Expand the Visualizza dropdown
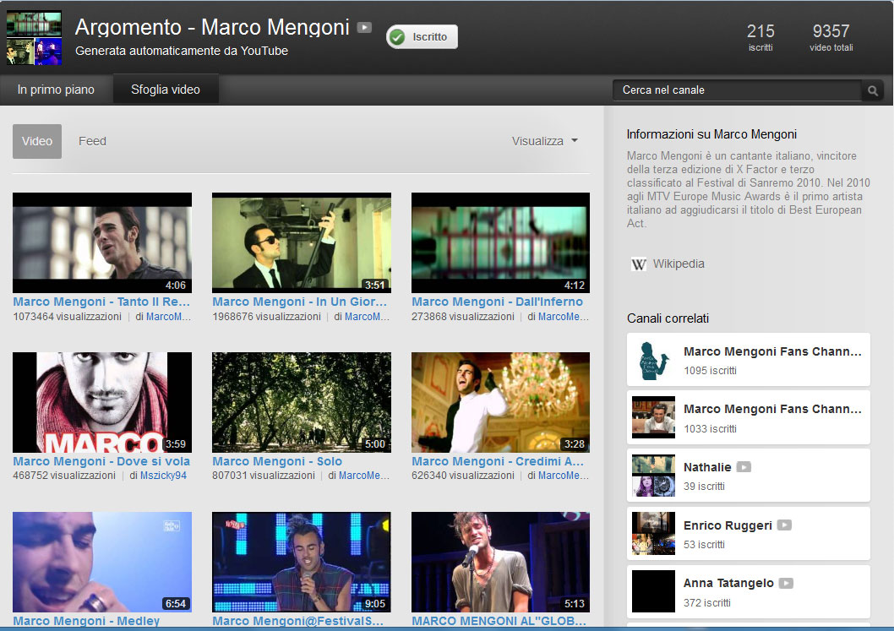The width and height of the screenshot is (894, 631). click(544, 141)
